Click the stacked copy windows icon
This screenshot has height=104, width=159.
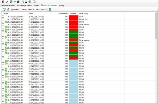pyautogui.click(x=18, y=2)
